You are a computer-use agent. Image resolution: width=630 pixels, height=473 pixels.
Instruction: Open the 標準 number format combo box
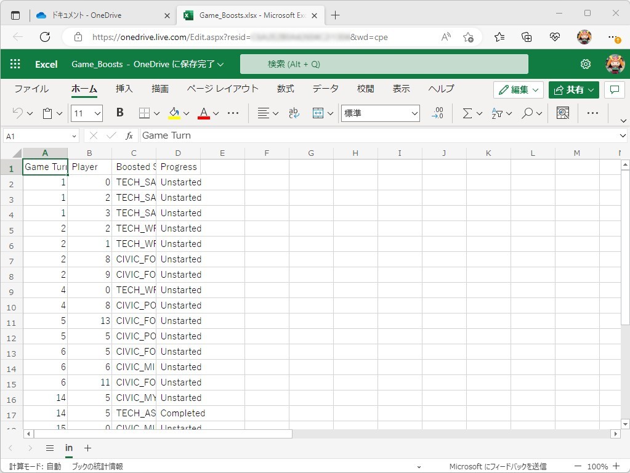point(379,113)
